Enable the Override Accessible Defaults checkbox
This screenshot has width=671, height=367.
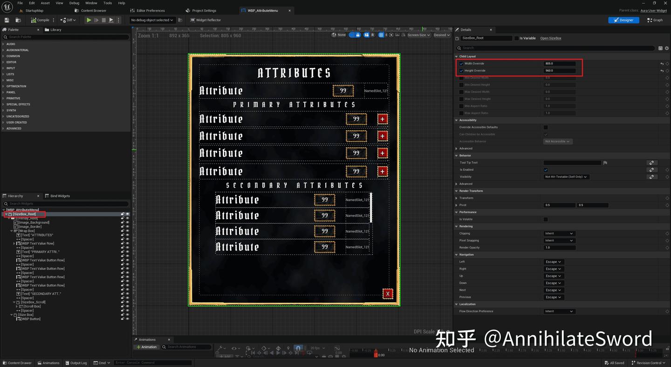pos(545,127)
